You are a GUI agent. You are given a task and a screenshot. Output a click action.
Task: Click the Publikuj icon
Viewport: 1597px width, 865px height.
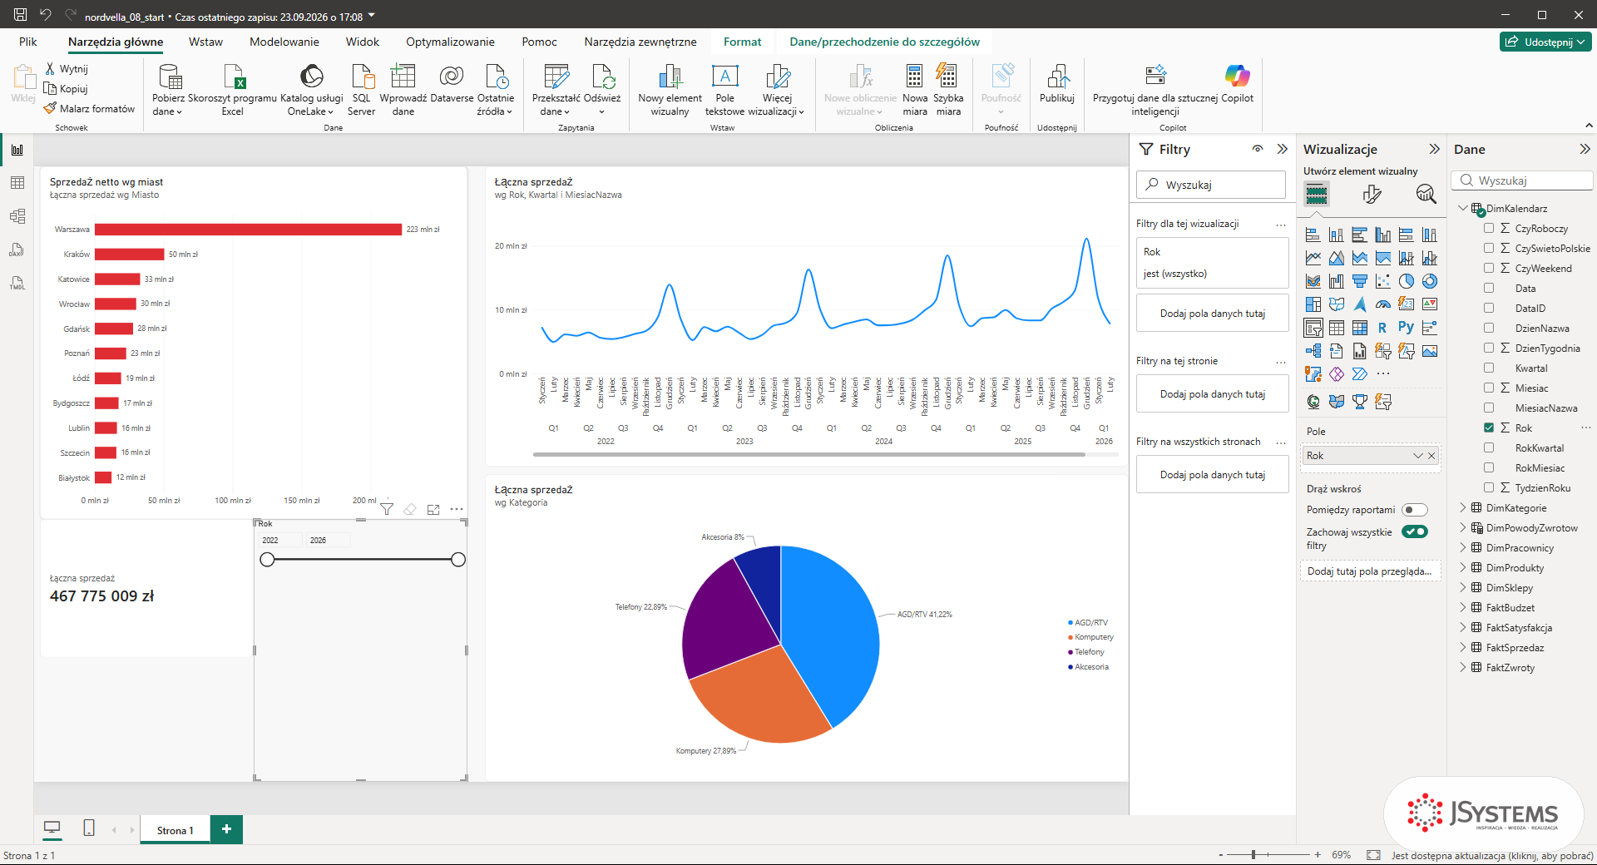[1057, 77]
